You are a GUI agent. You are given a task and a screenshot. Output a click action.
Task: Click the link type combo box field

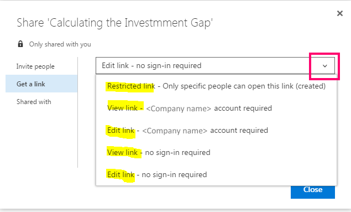tap(216, 66)
